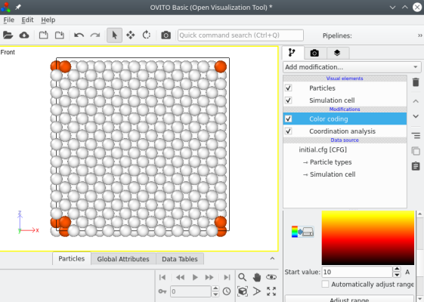Open the Add modification dropdown
The height and width of the screenshot is (302, 424).
[x=352, y=67]
